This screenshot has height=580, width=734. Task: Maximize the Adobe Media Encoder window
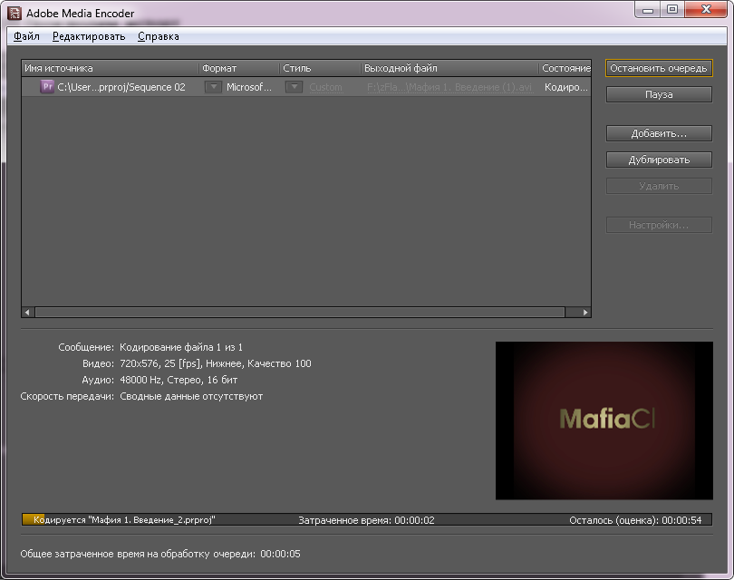(x=672, y=10)
